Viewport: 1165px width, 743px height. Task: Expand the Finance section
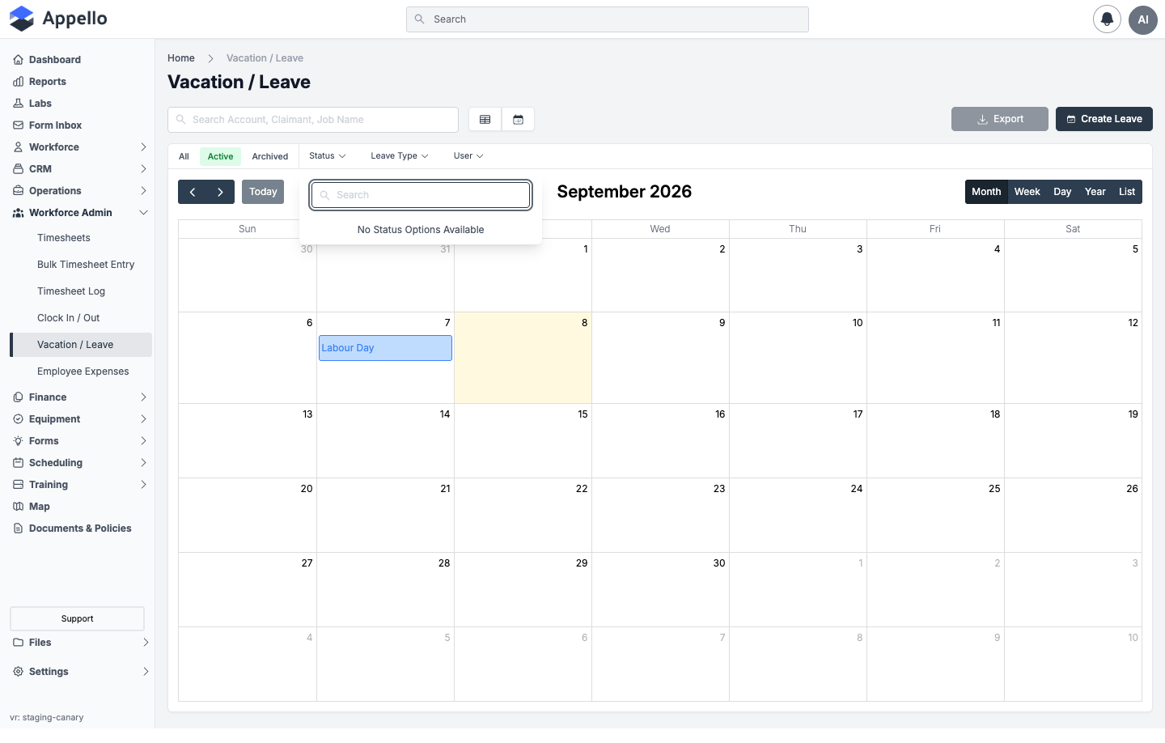pos(81,397)
